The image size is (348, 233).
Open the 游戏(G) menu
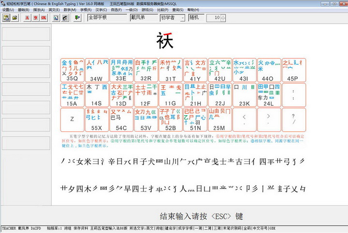tap(147, 10)
